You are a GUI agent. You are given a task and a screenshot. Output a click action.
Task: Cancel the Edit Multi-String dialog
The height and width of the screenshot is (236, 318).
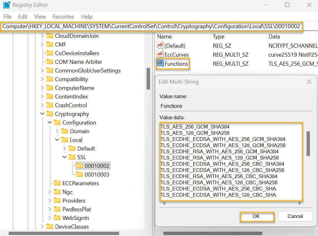295,216
